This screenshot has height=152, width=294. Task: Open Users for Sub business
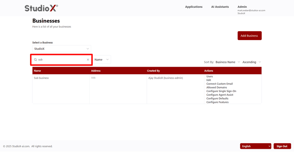tap(209, 76)
